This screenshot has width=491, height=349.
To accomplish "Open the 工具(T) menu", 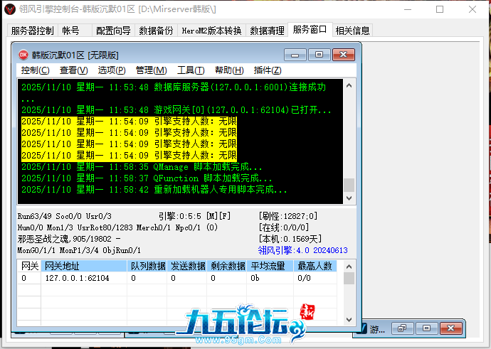I will point(190,70).
